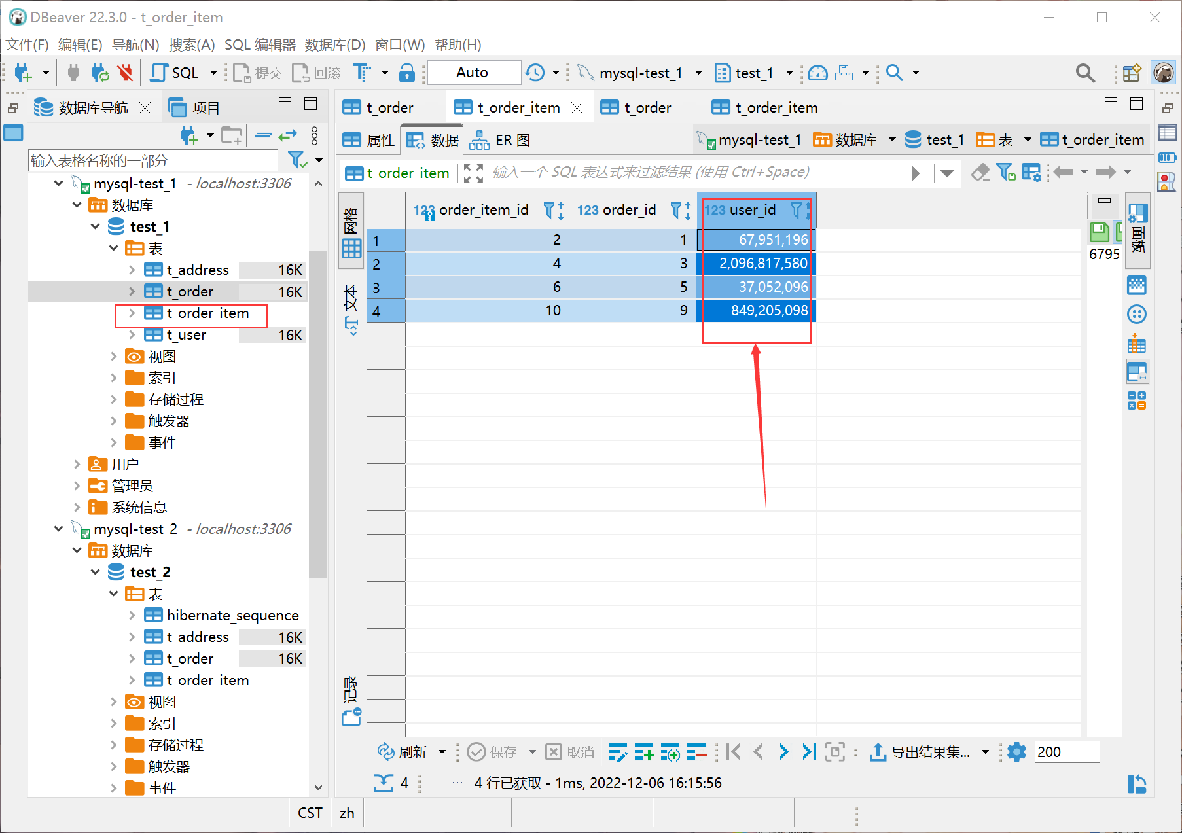Select t_user table in test_1
This screenshot has height=833, width=1182.
pyautogui.click(x=186, y=334)
